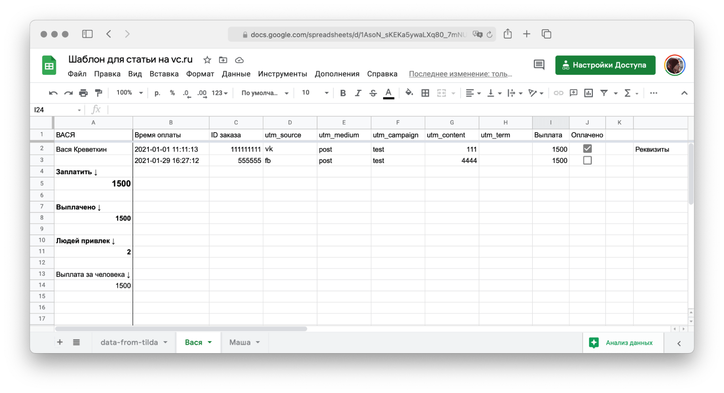The width and height of the screenshot is (724, 393).
Task: Click the insert link icon
Action: 558,93
